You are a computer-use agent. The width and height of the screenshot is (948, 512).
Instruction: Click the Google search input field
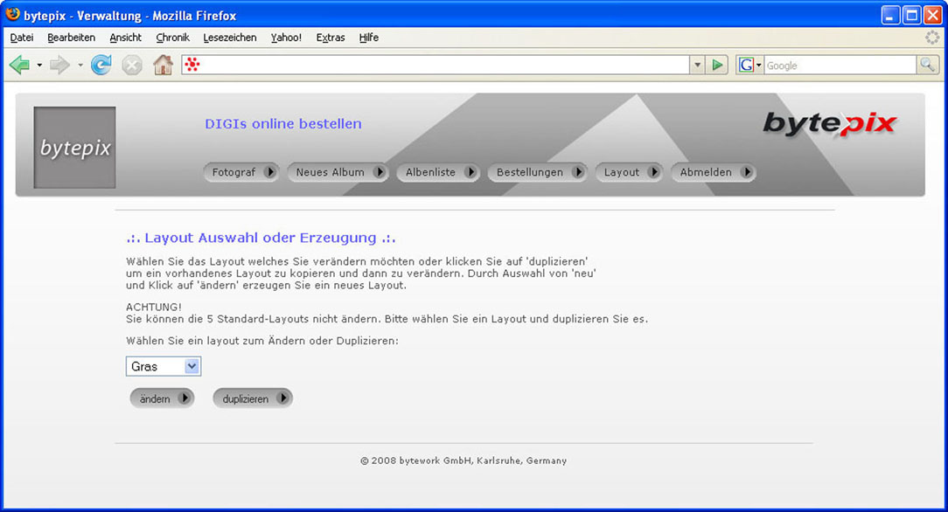coord(840,65)
